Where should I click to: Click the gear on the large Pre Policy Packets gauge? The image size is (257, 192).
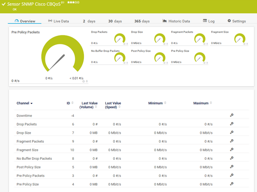pos(84,81)
